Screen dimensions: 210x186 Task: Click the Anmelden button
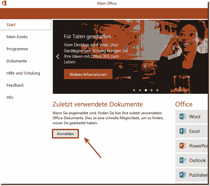point(65,134)
